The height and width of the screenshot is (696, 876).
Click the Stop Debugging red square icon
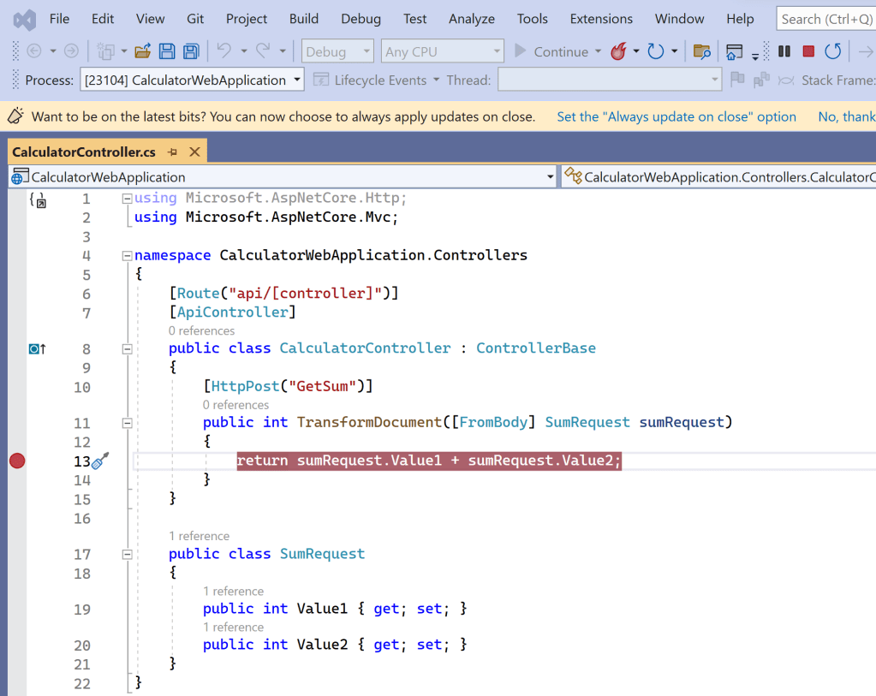click(x=807, y=51)
